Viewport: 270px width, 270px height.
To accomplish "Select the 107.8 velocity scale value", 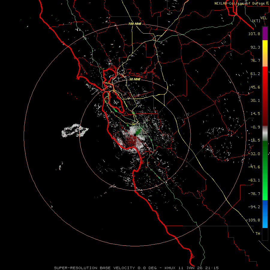I will click(x=254, y=34).
